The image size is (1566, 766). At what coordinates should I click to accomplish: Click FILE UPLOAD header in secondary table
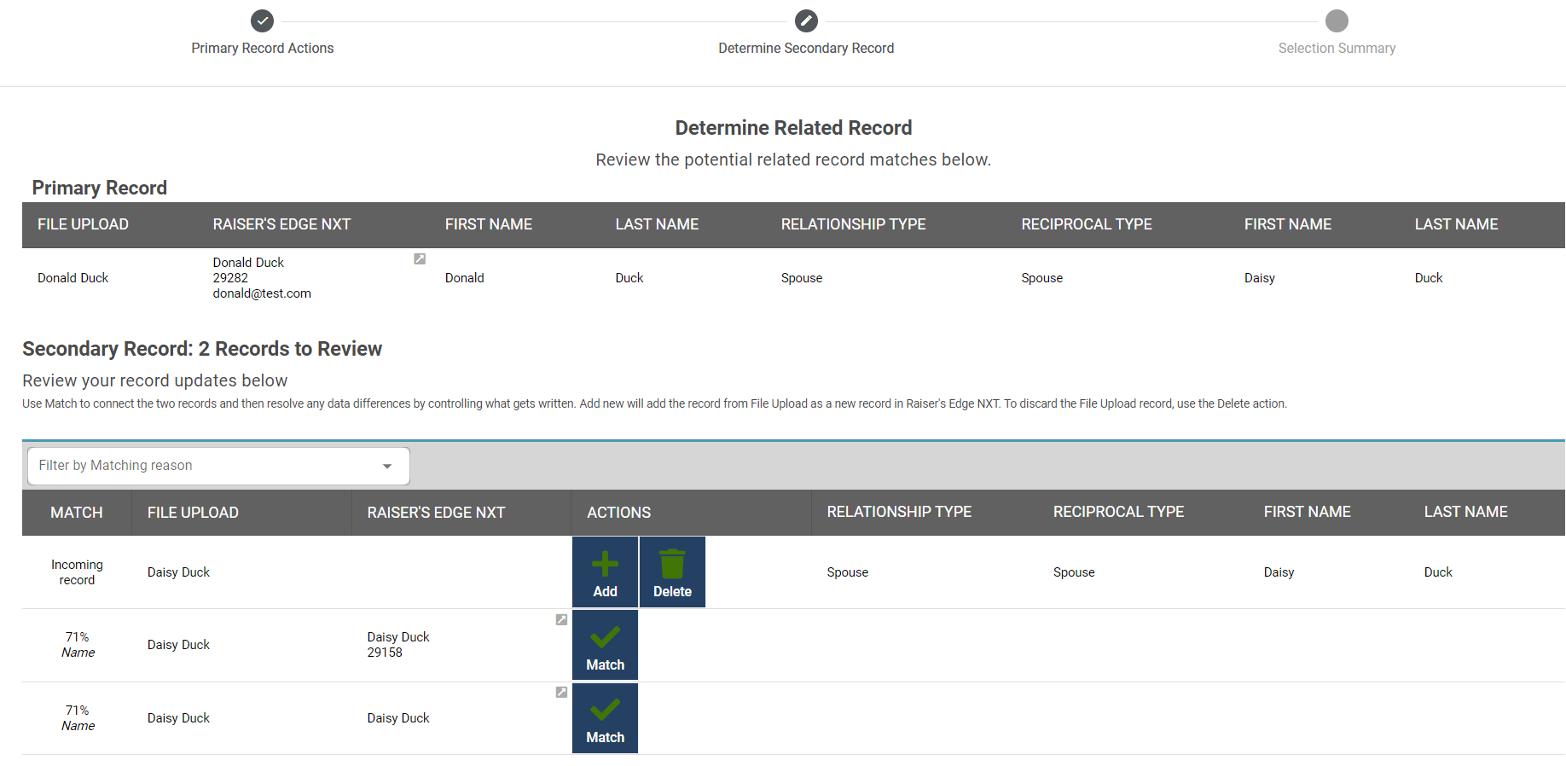[193, 513]
